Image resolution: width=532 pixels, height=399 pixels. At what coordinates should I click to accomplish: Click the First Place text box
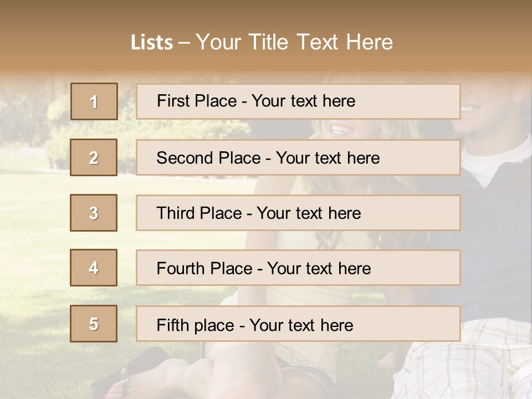click(x=298, y=101)
